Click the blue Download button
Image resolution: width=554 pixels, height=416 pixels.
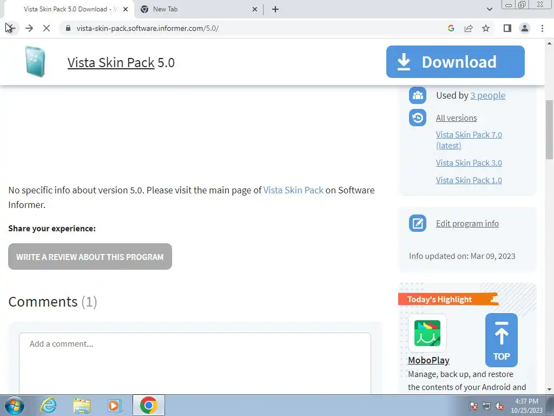(456, 62)
